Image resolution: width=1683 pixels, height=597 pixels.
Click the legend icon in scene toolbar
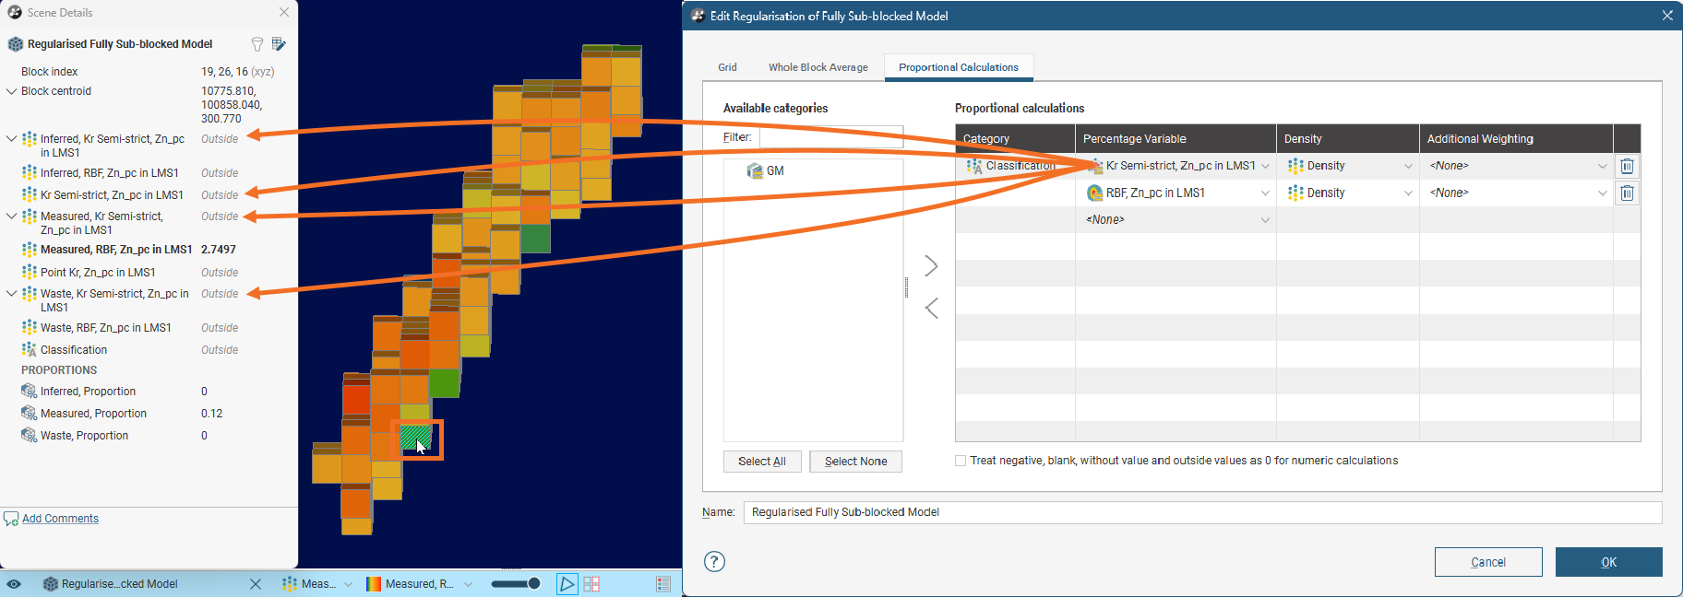click(663, 584)
